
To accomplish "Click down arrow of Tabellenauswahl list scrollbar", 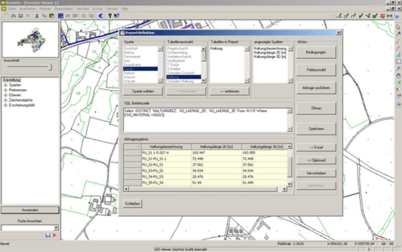I will [x=204, y=80].
